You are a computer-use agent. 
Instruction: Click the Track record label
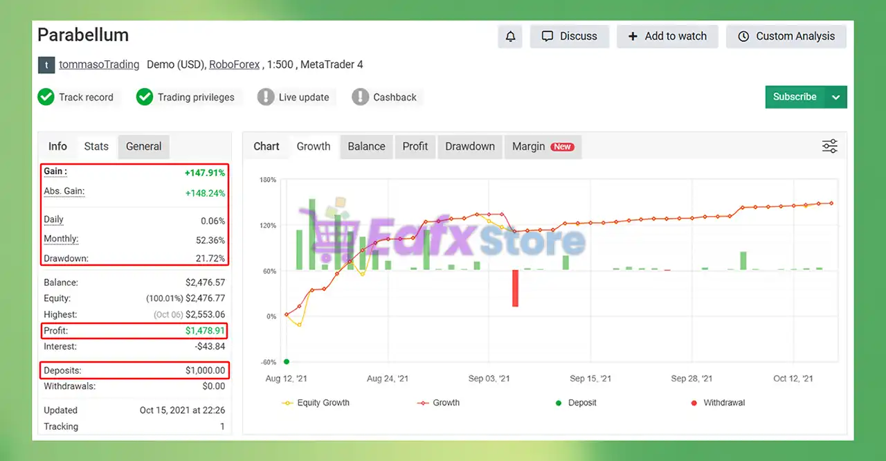pyautogui.click(x=86, y=97)
